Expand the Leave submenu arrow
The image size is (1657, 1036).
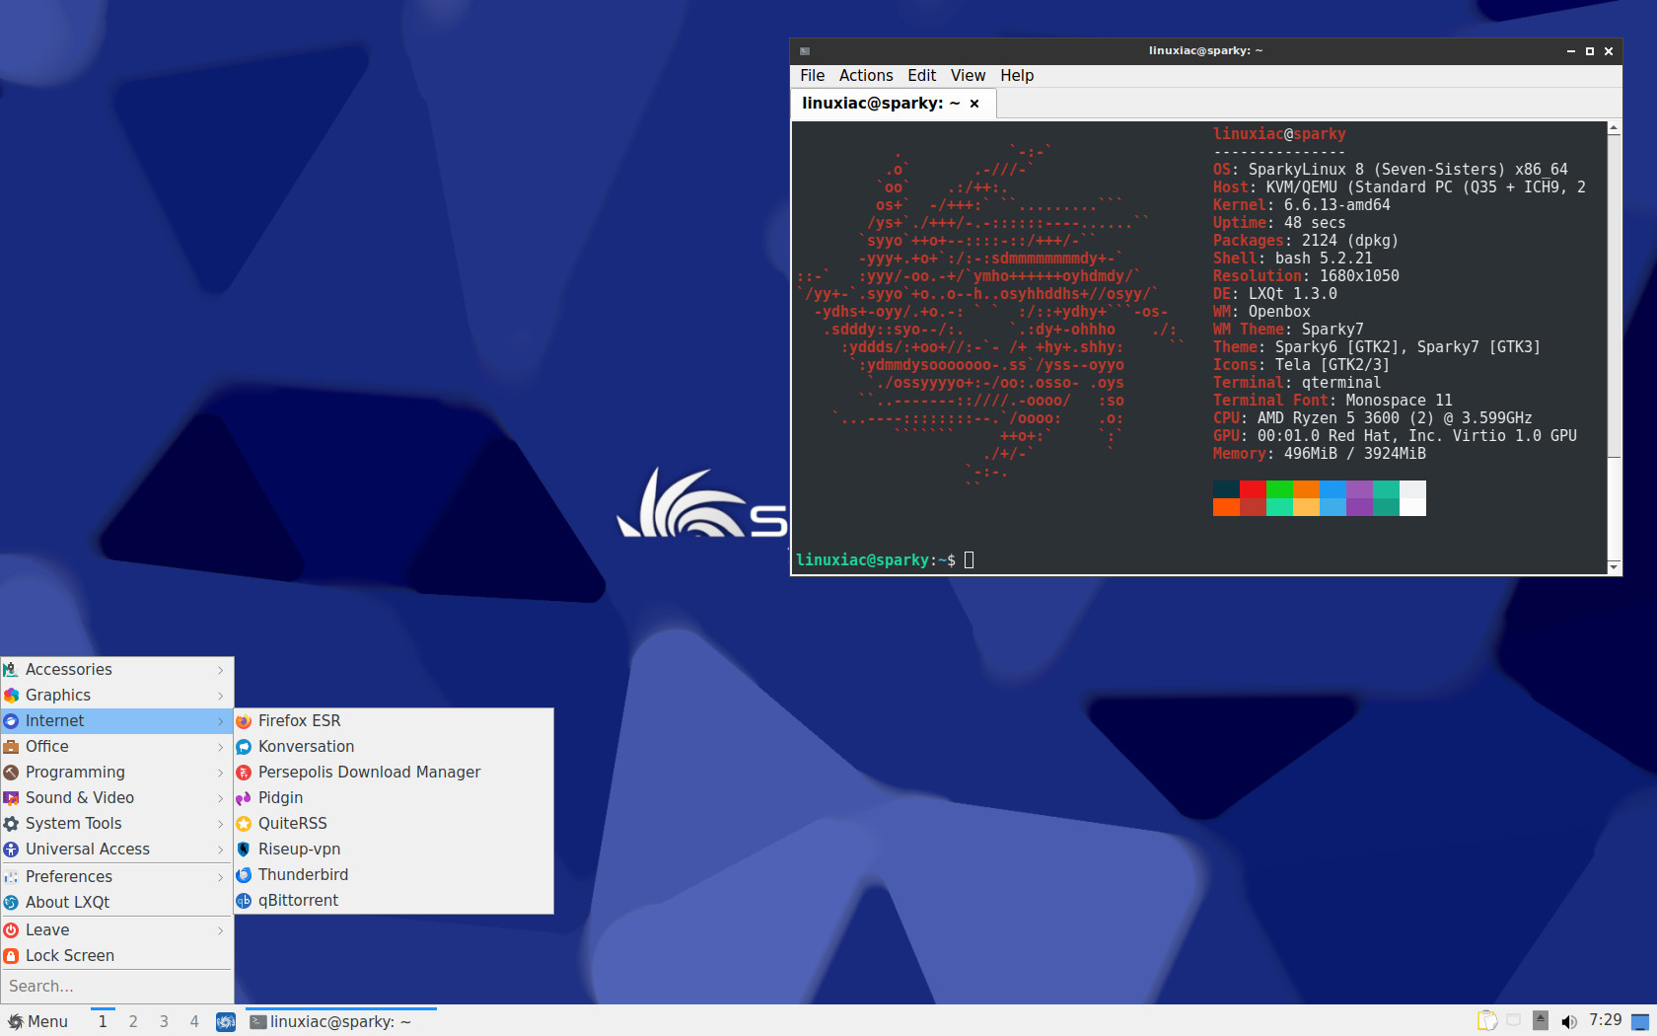click(221, 930)
